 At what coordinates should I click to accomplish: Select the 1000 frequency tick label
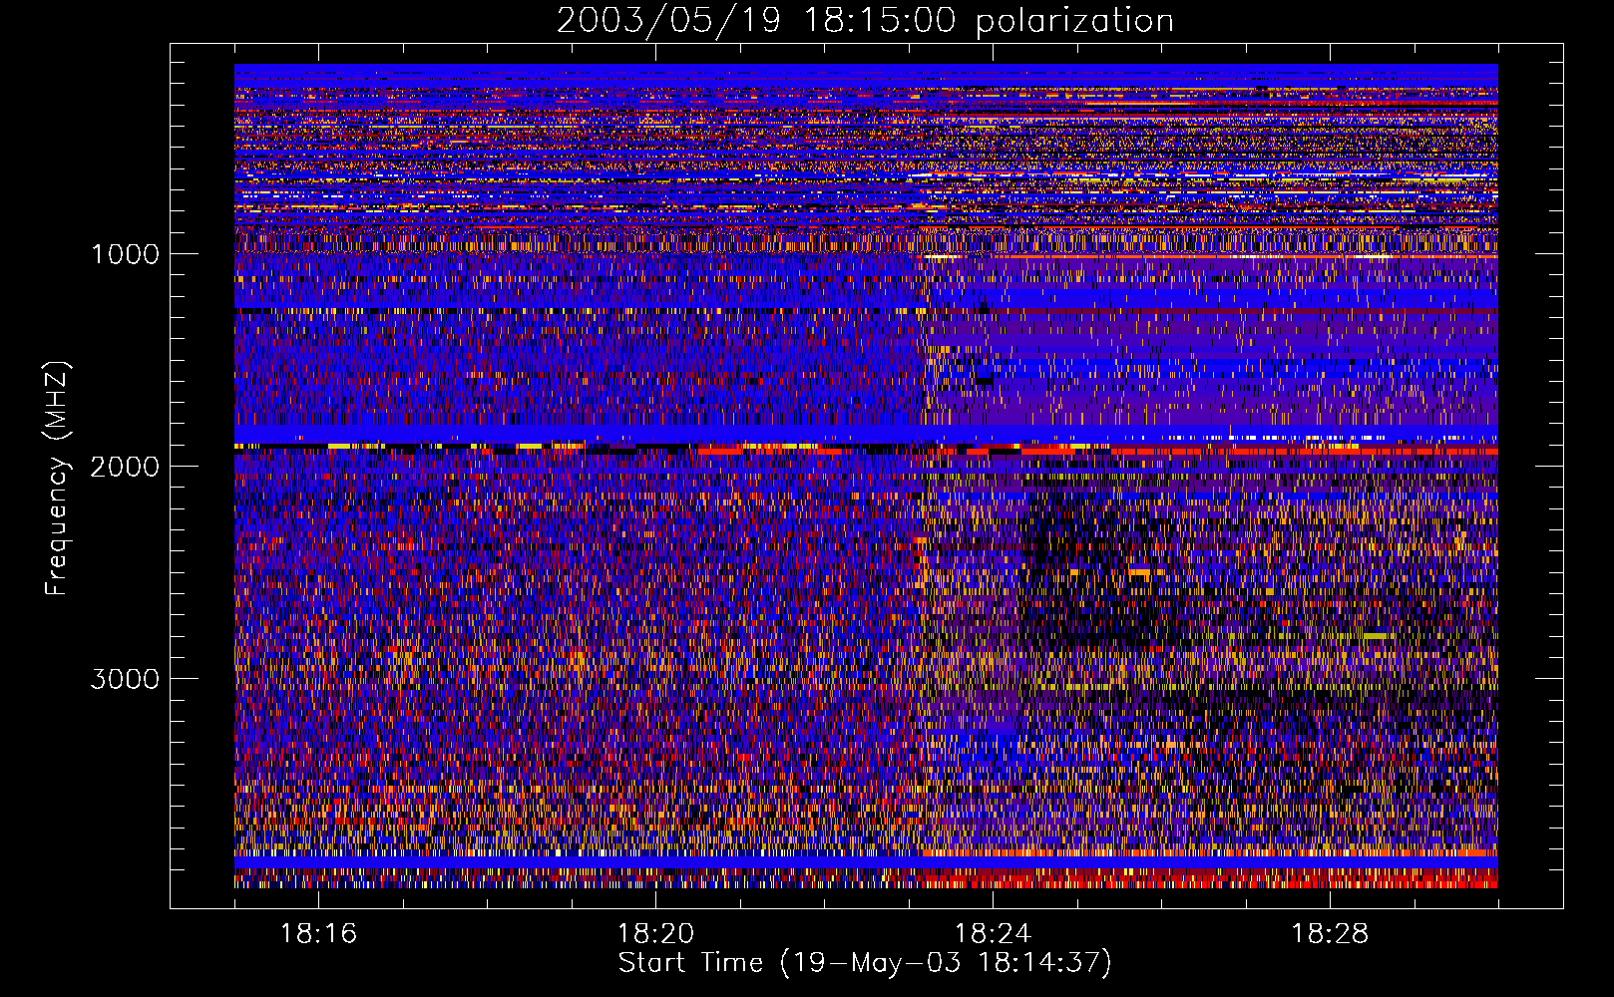[125, 254]
